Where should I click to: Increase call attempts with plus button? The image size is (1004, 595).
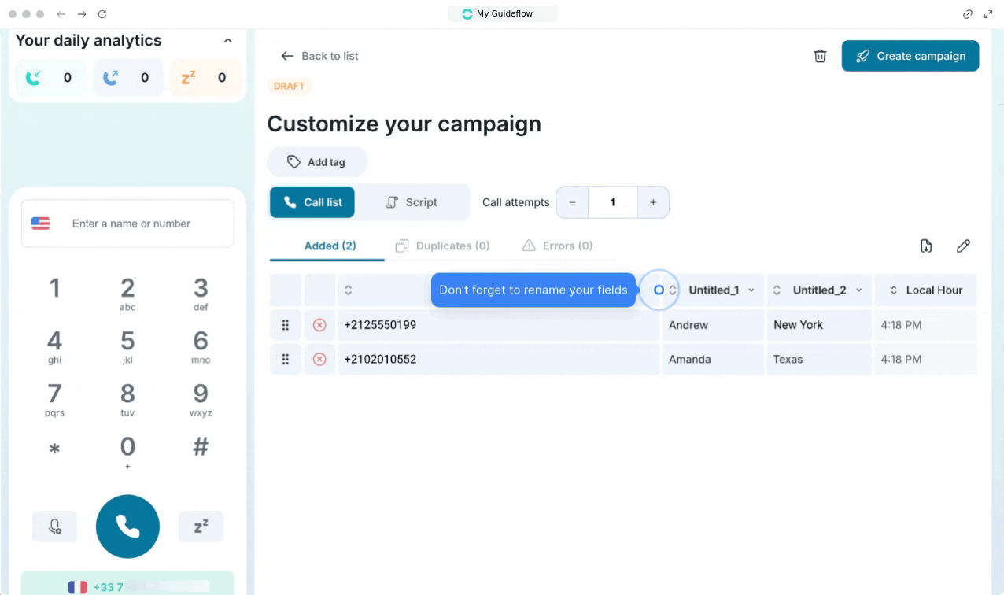point(653,202)
